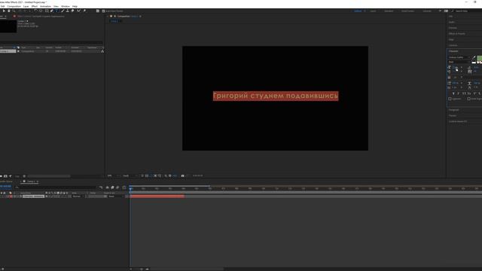482x271 pixels.
Task: Select the Hand tool
Action: point(9,11)
